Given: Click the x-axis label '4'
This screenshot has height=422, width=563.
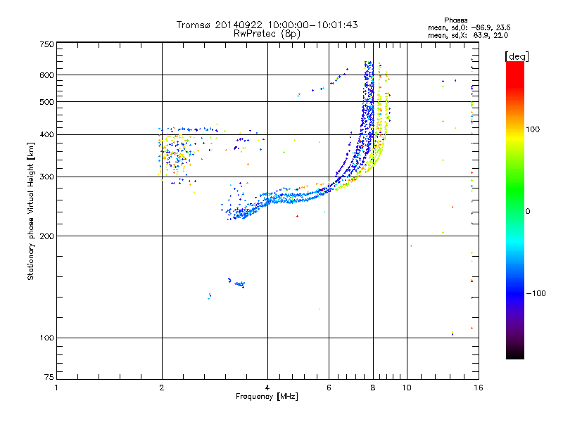Looking at the screenshot, I should [x=267, y=388].
